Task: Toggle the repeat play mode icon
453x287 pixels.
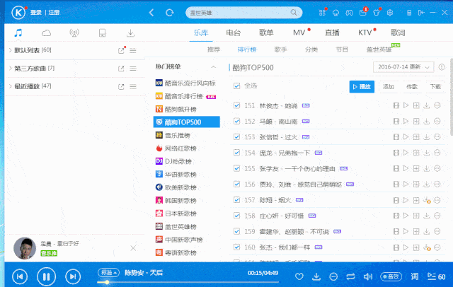Action: (x=350, y=276)
